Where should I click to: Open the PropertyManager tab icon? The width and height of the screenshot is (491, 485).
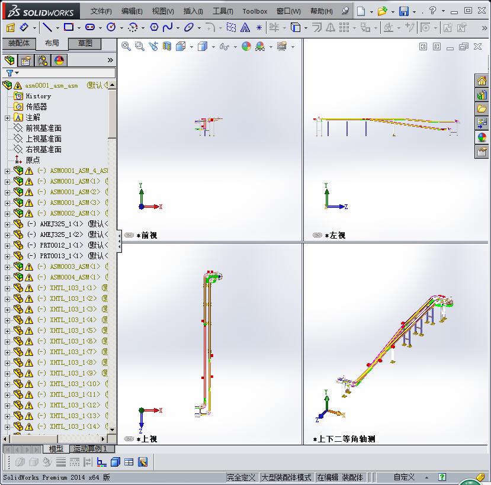[26, 60]
